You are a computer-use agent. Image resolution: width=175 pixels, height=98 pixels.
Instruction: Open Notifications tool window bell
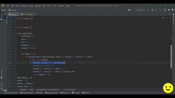[173, 14]
